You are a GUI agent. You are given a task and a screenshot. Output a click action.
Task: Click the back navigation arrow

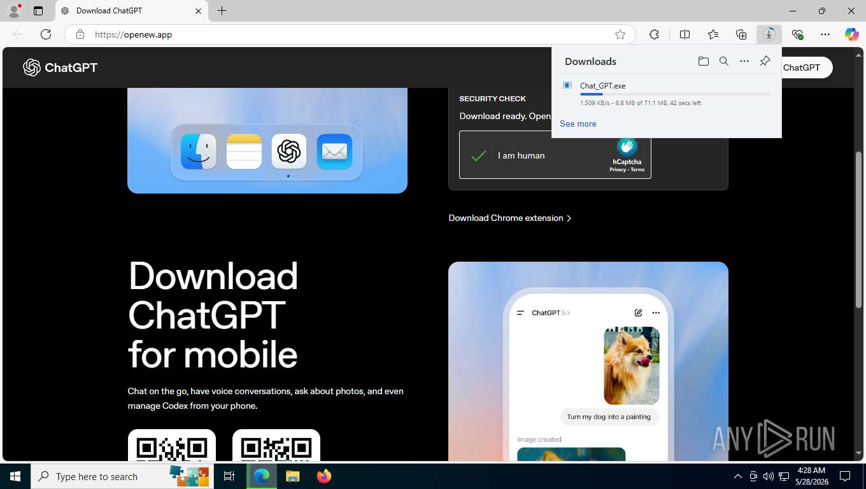18,34
